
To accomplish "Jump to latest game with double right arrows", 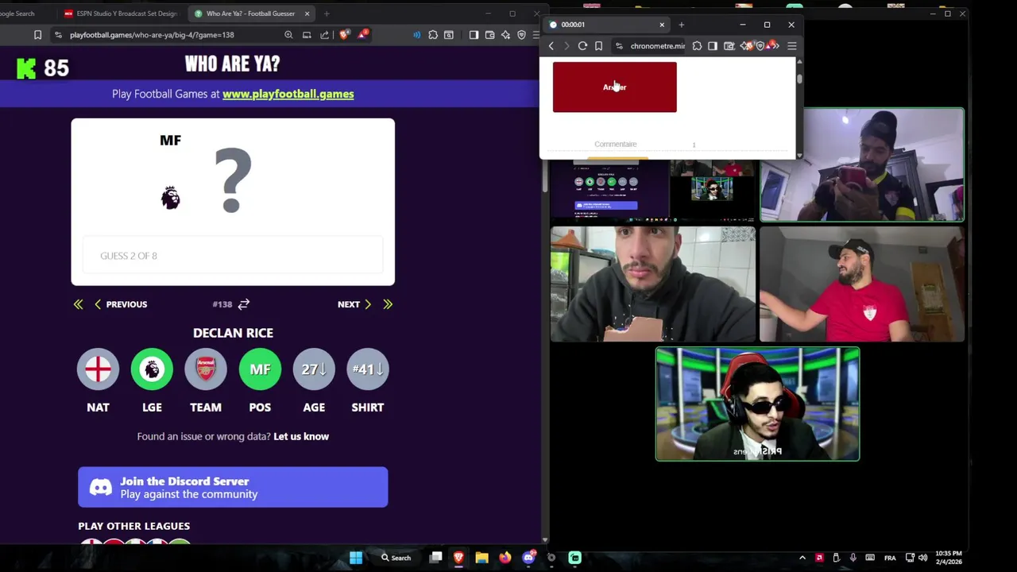I will click(x=388, y=304).
